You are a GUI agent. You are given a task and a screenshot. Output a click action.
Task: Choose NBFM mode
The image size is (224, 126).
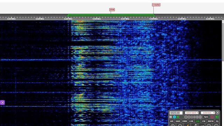pos(211,121)
